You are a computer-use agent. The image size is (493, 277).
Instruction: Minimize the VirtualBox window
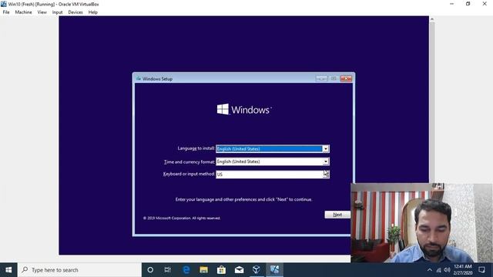(x=451, y=4)
